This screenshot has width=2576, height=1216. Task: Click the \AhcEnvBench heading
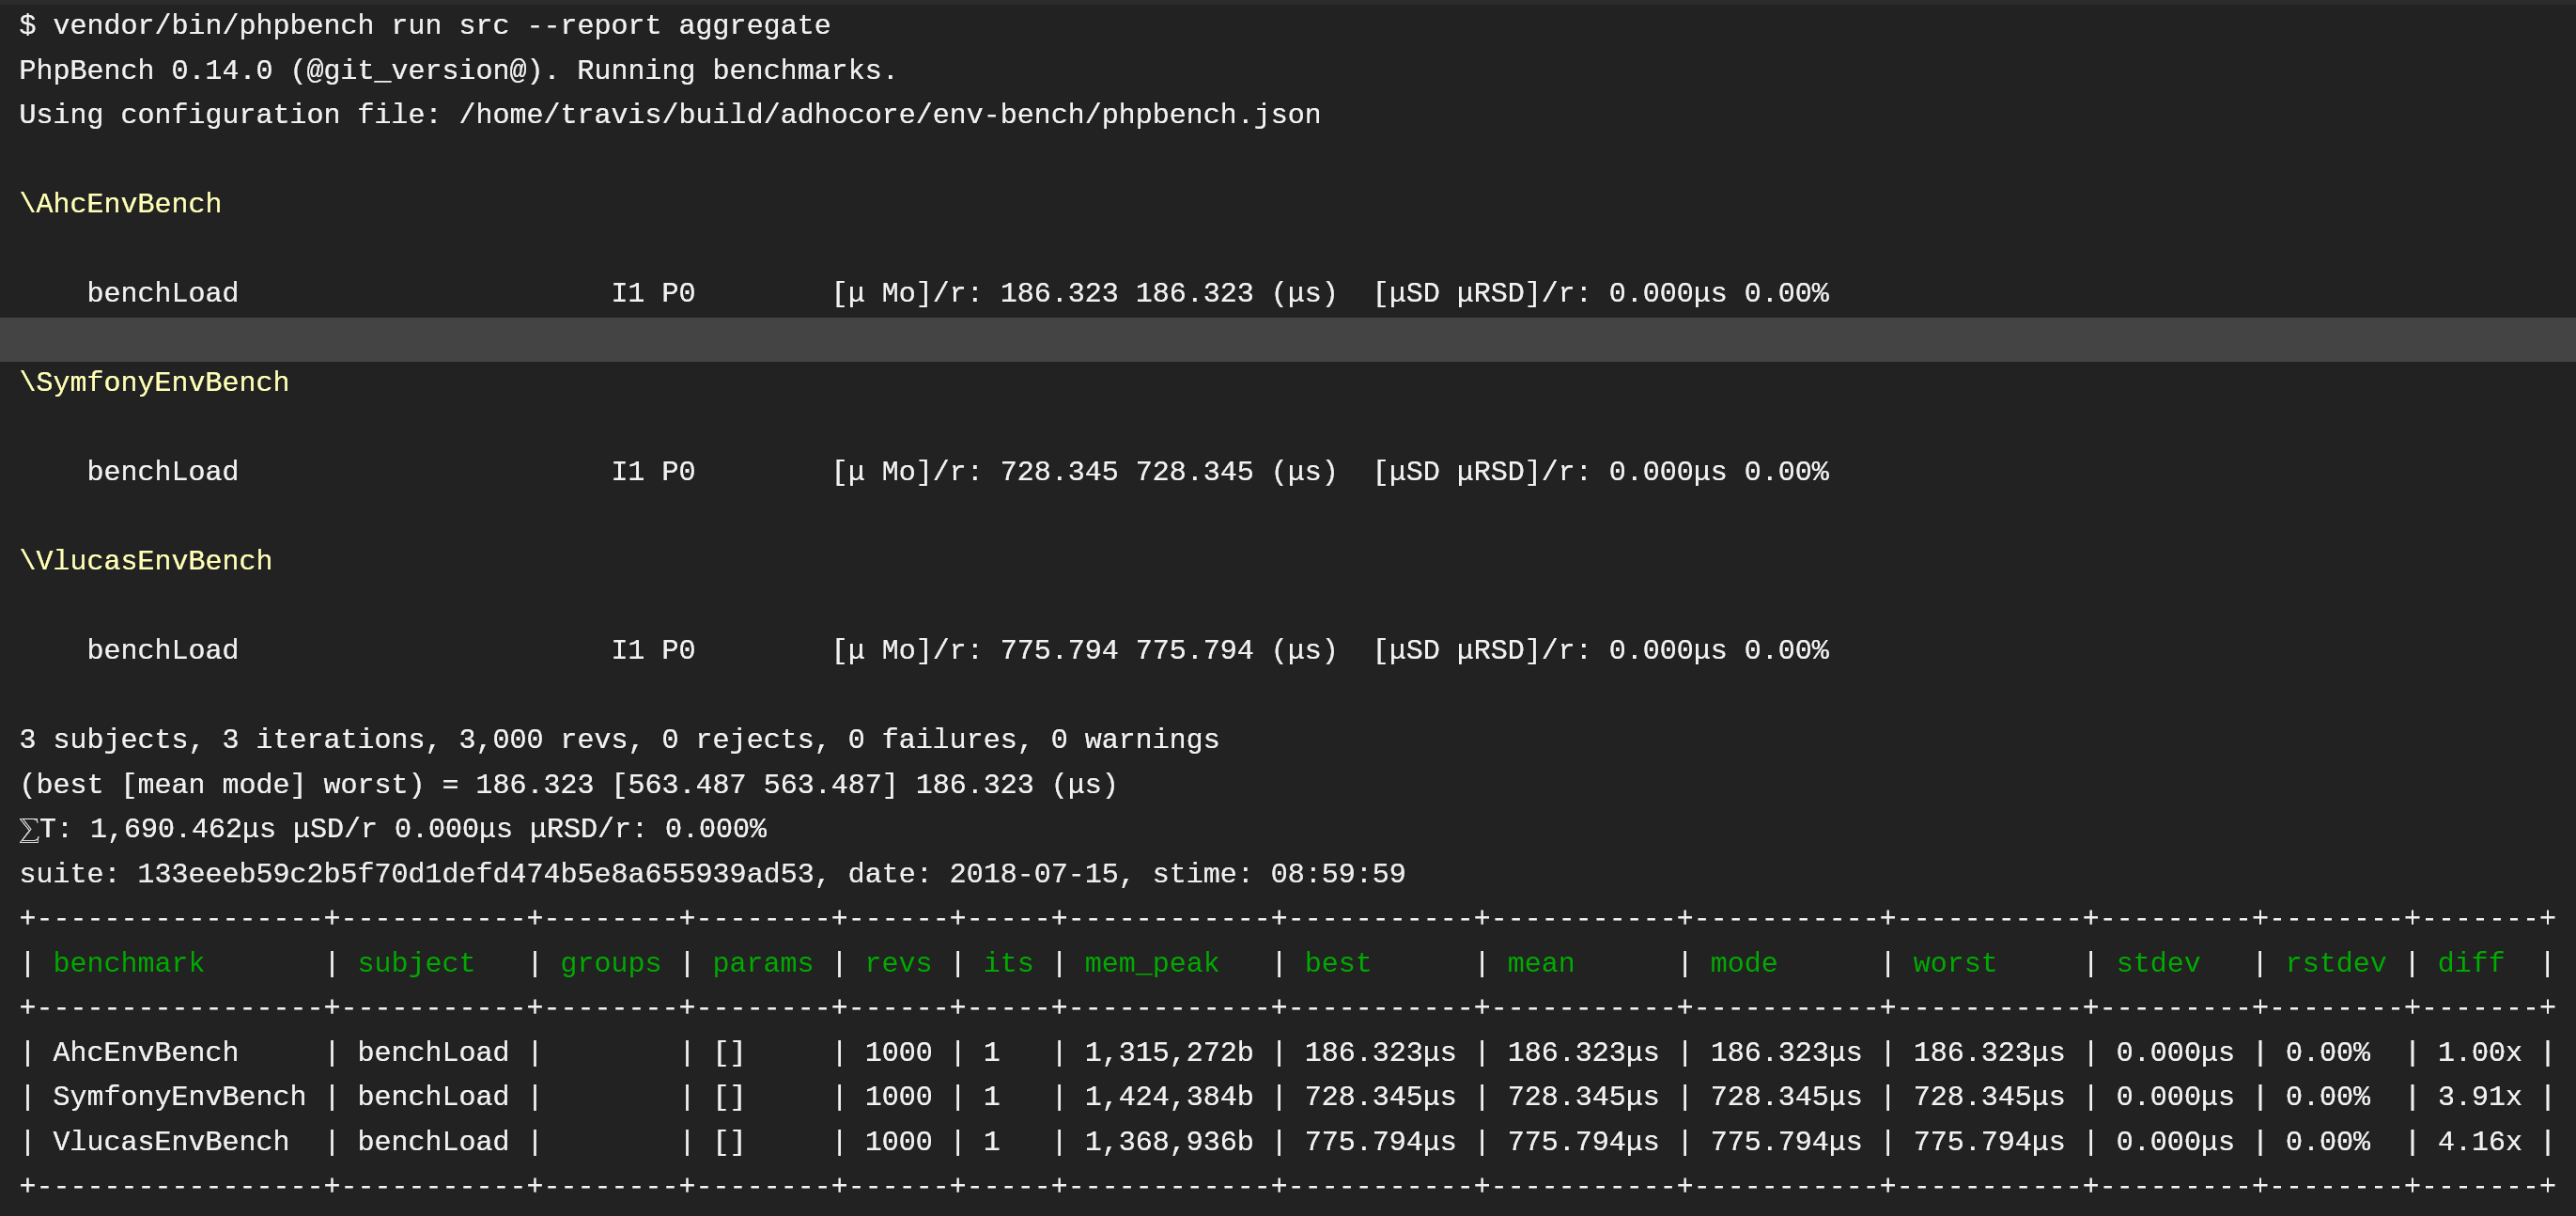click(x=120, y=204)
